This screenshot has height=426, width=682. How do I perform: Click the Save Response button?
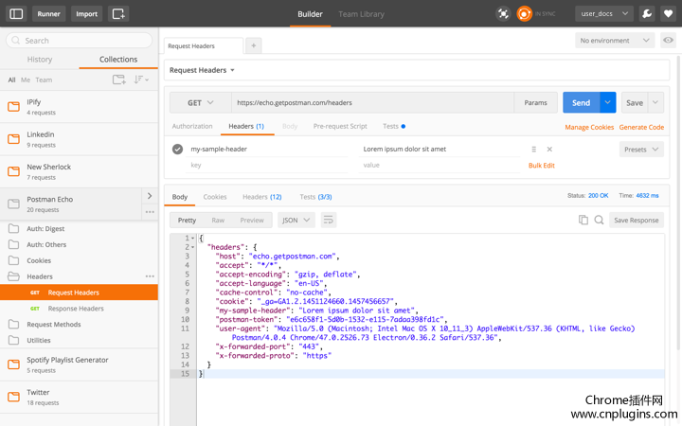[637, 221]
